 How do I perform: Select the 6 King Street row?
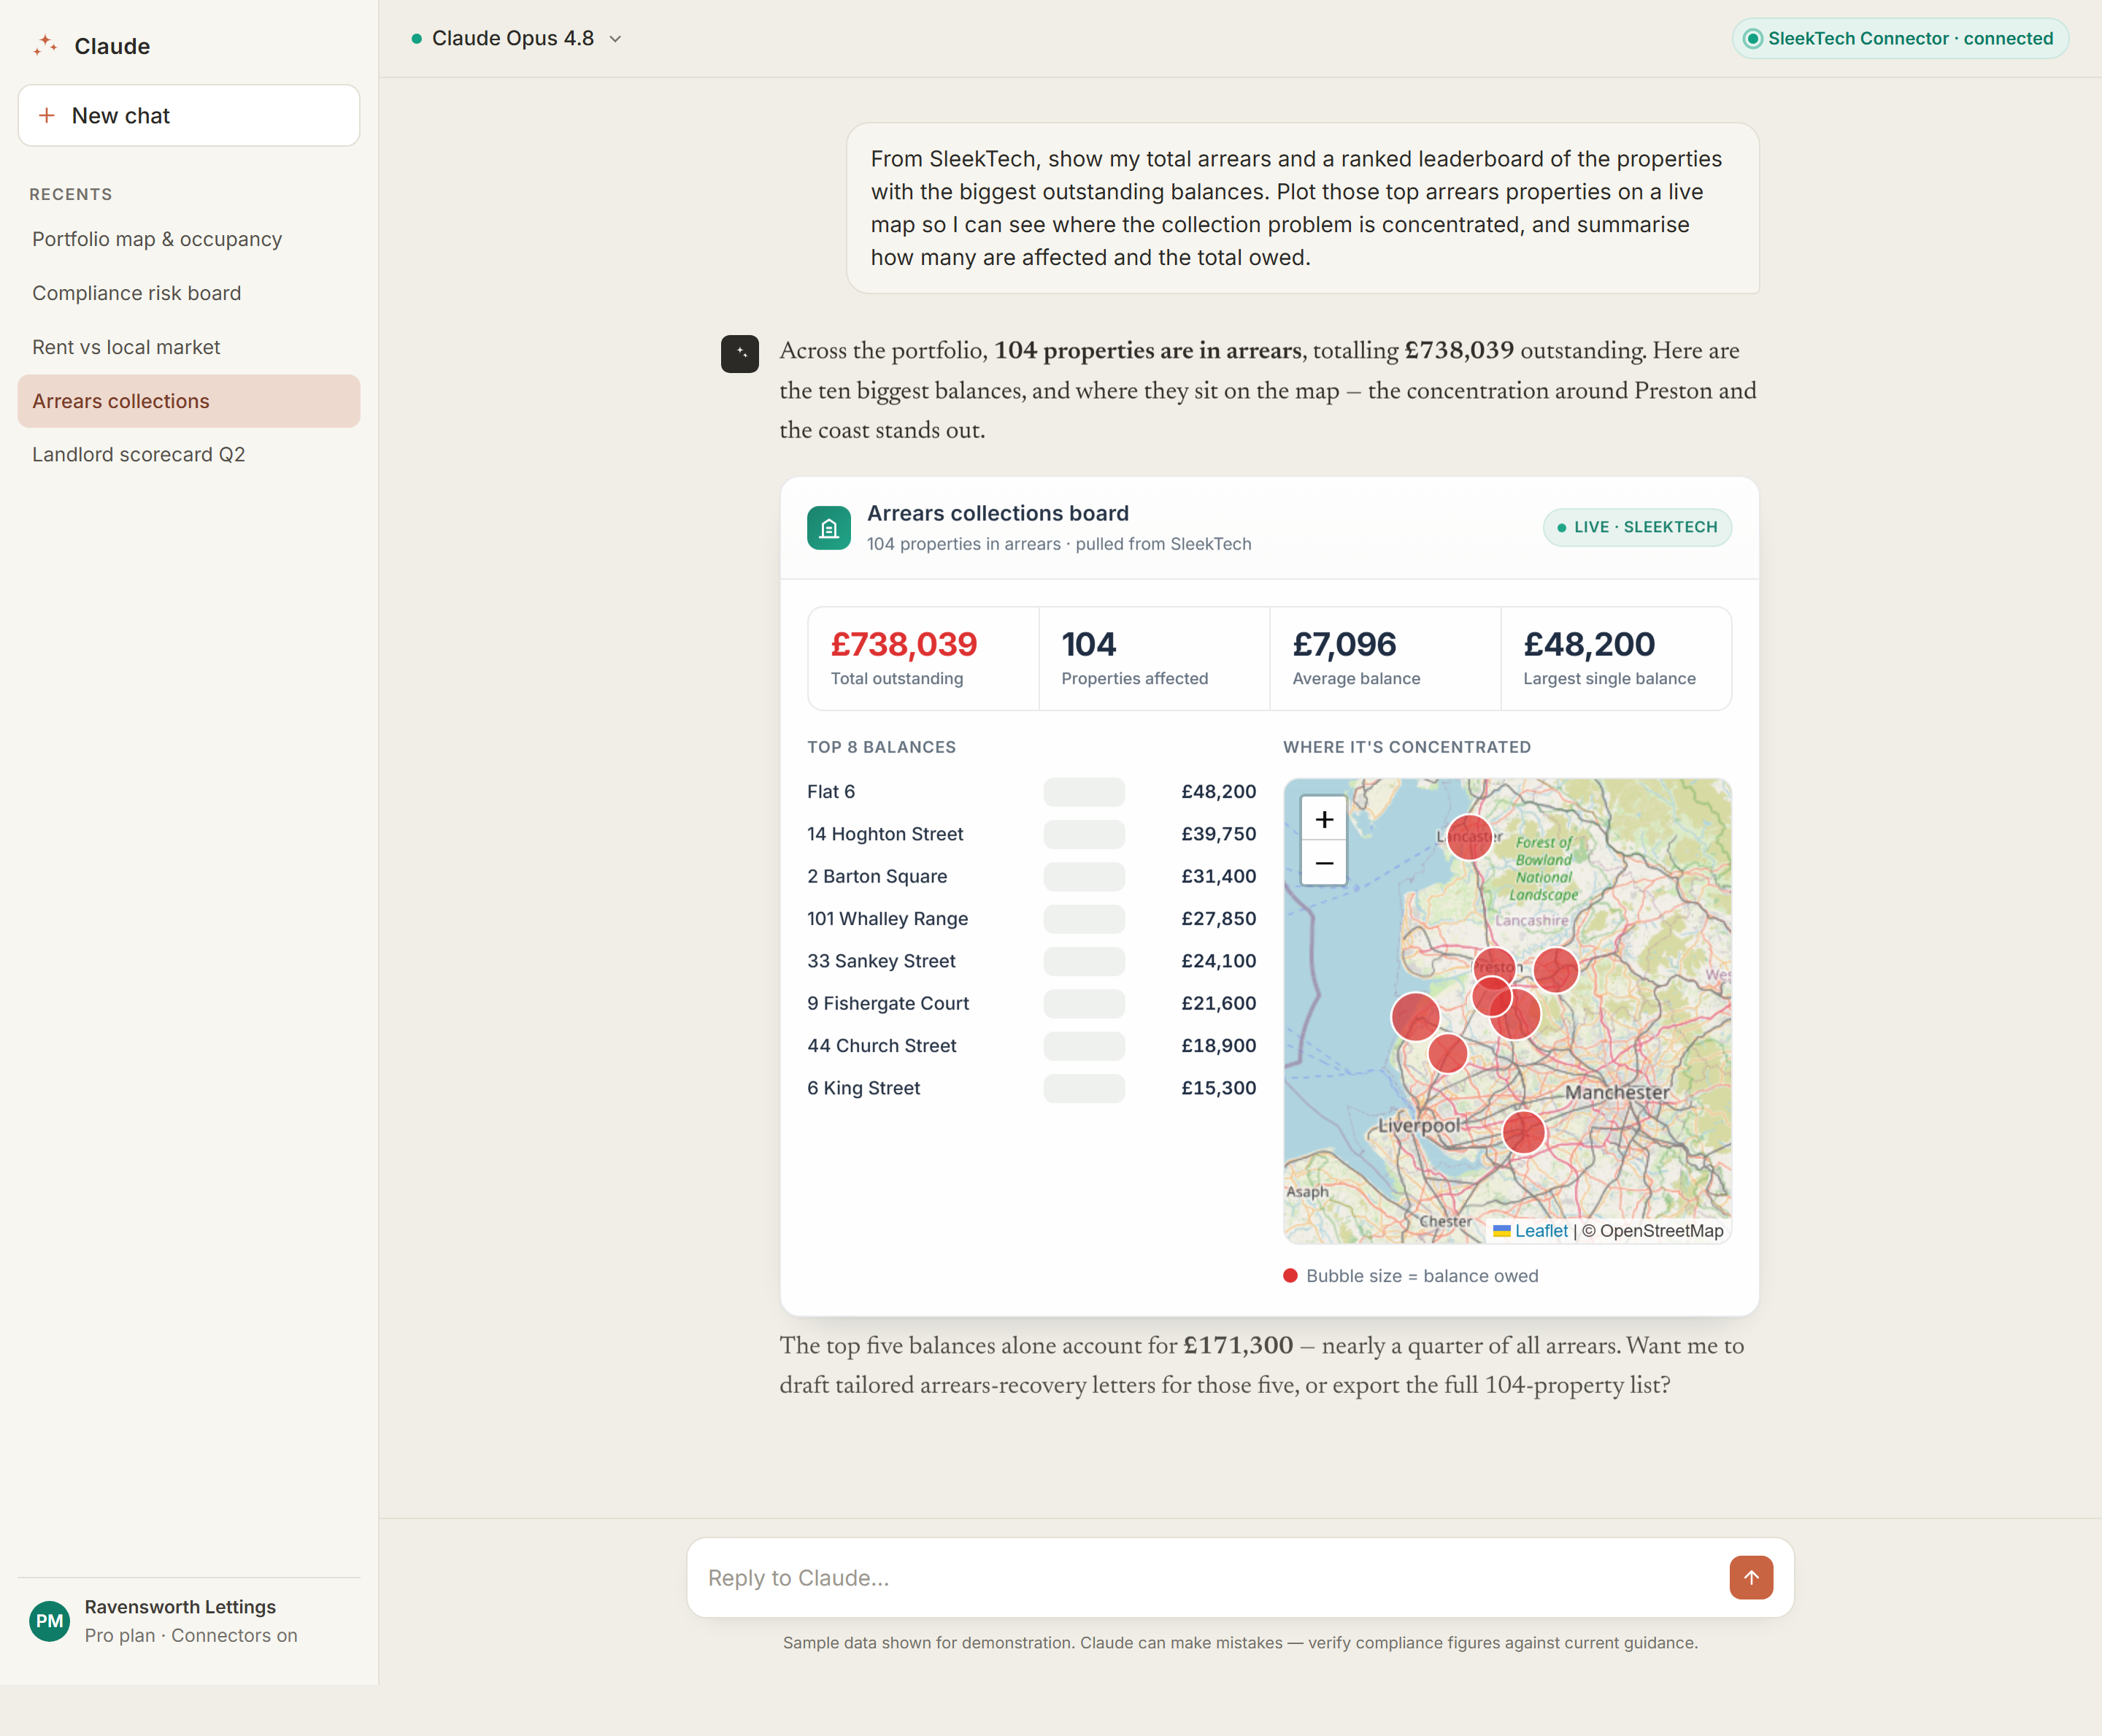click(1031, 1088)
